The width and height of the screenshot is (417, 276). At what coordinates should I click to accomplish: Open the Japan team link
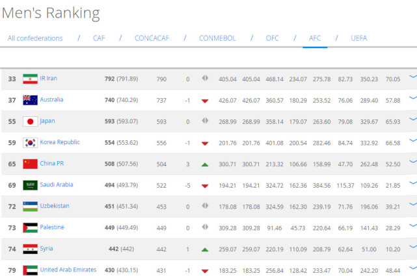47,121
